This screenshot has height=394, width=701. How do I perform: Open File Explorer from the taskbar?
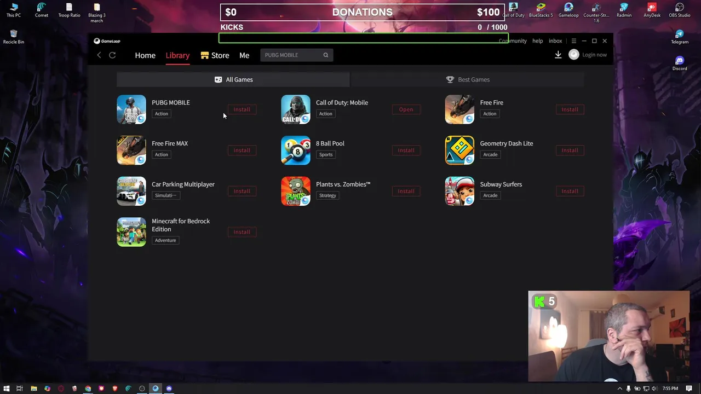(x=34, y=389)
